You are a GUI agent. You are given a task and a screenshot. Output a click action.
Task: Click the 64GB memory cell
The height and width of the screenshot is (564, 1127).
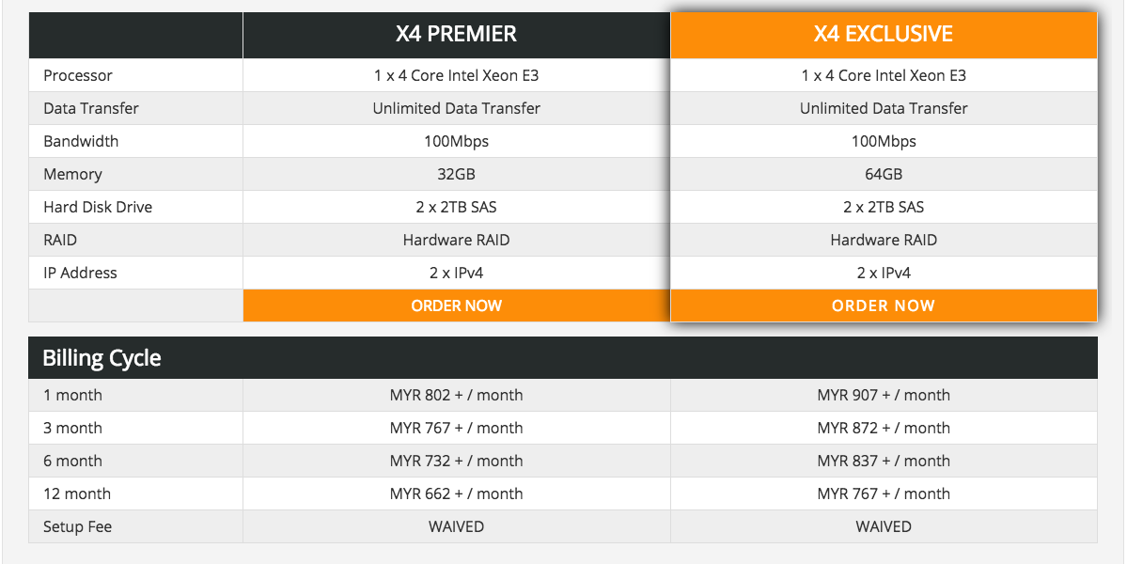pos(884,174)
